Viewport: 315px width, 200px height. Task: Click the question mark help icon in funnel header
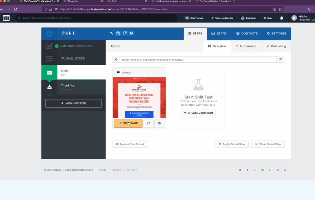[x=131, y=33]
